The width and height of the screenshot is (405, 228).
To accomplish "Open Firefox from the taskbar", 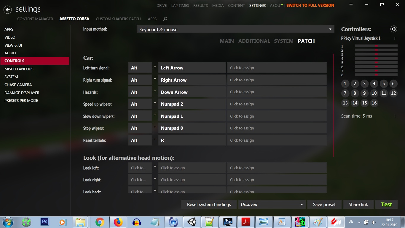I will pos(118,222).
